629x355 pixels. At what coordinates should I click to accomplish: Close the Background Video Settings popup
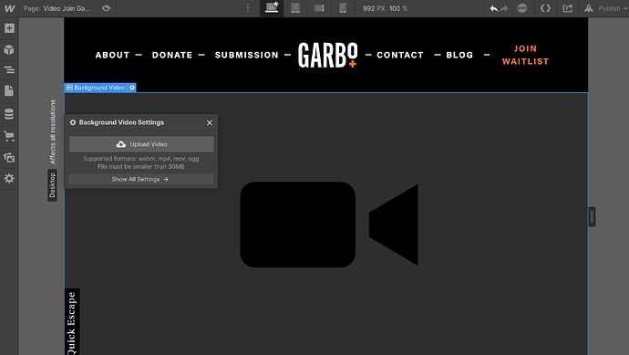point(210,122)
